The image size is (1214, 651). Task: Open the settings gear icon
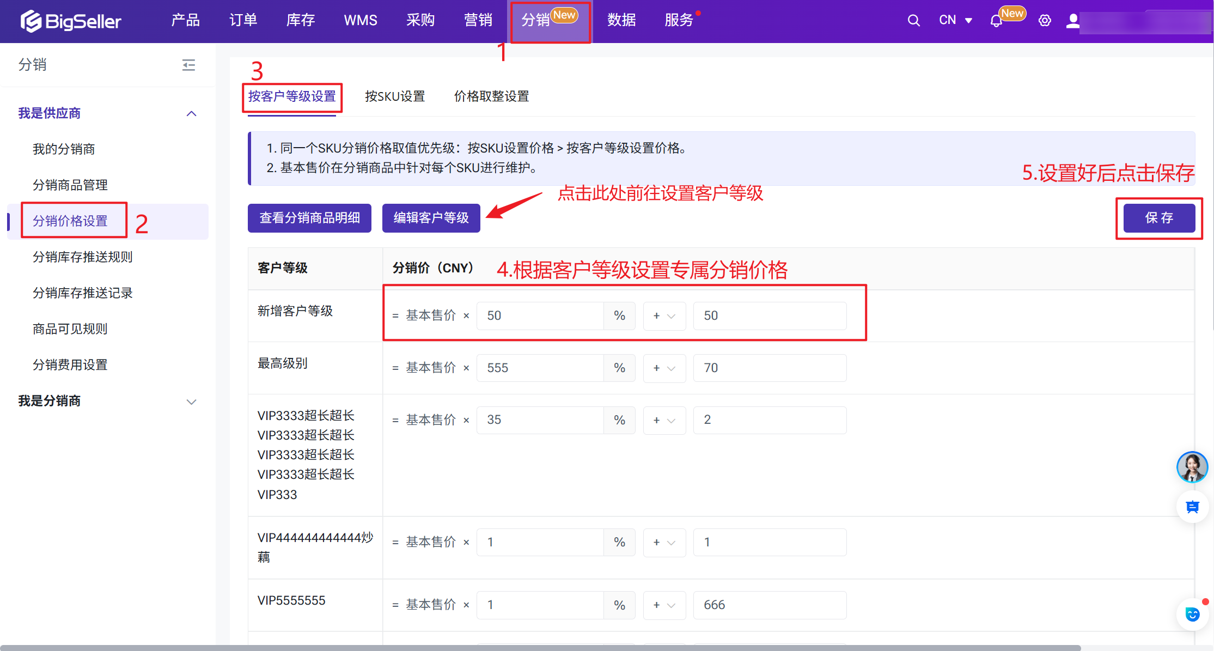click(x=1044, y=21)
